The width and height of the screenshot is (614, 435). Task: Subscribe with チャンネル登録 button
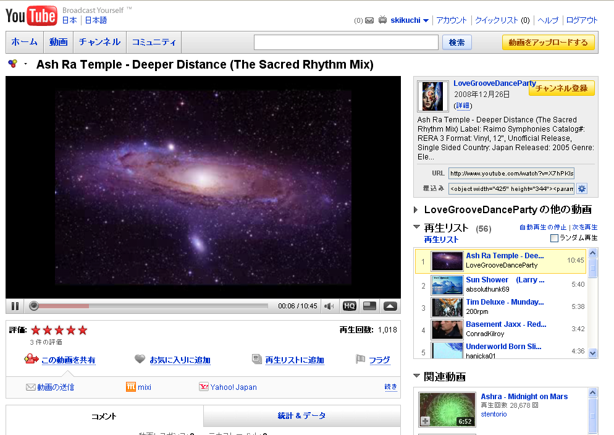[561, 88]
